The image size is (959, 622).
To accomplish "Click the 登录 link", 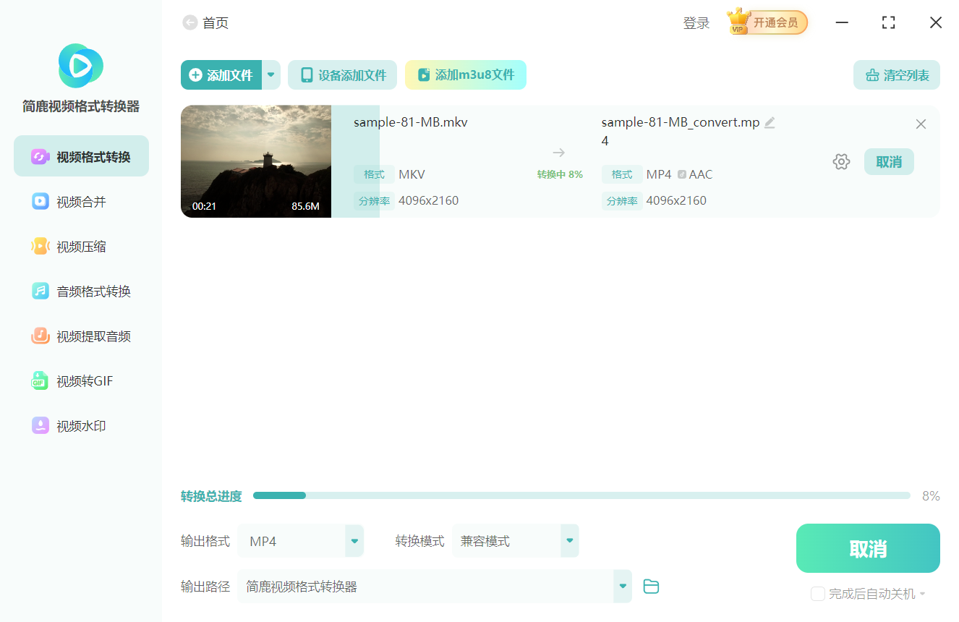I will [696, 23].
